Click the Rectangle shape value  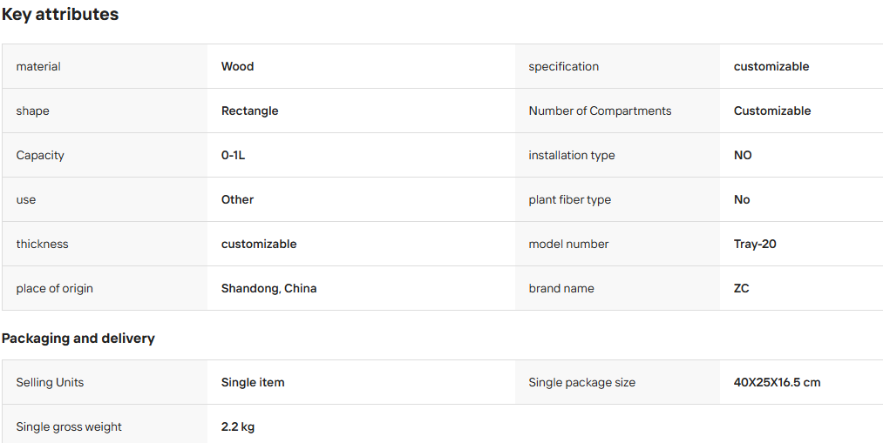[x=249, y=111]
